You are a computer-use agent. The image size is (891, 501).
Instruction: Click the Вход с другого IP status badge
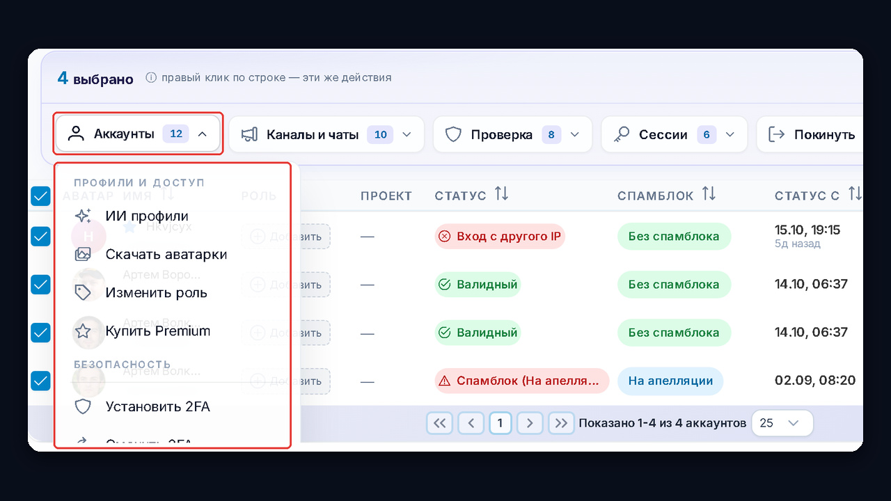click(499, 237)
